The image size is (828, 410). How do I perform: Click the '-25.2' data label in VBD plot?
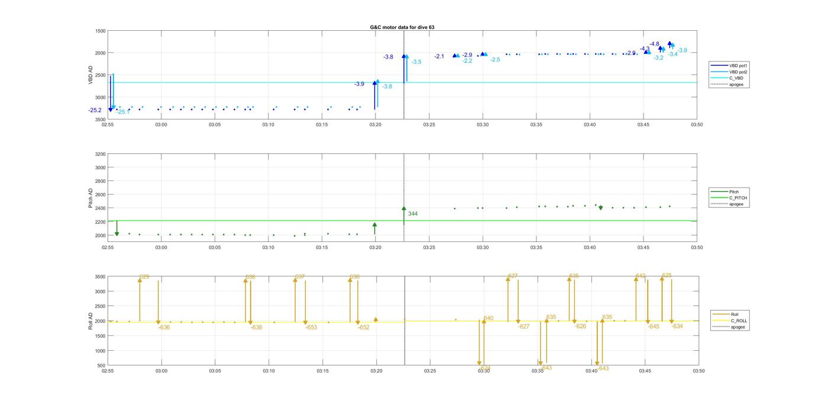pyautogui.click(x=95, y=110)
